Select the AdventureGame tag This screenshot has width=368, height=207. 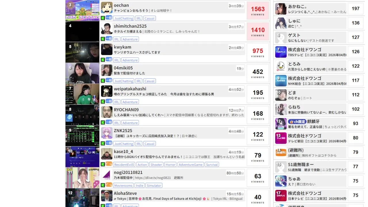(x=190, y=165)
